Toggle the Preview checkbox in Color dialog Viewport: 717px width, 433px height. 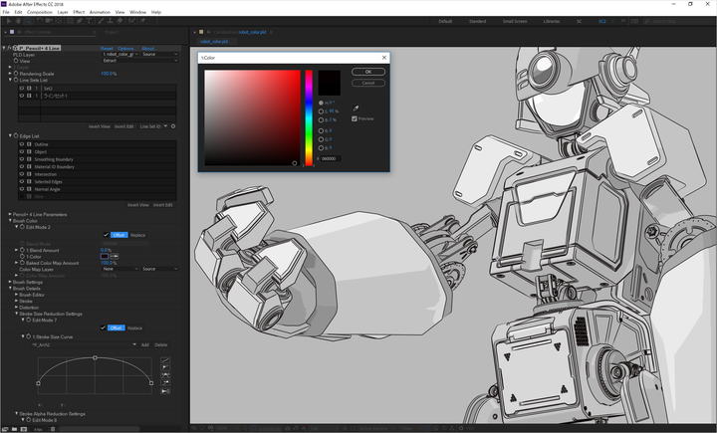(355, 118)
